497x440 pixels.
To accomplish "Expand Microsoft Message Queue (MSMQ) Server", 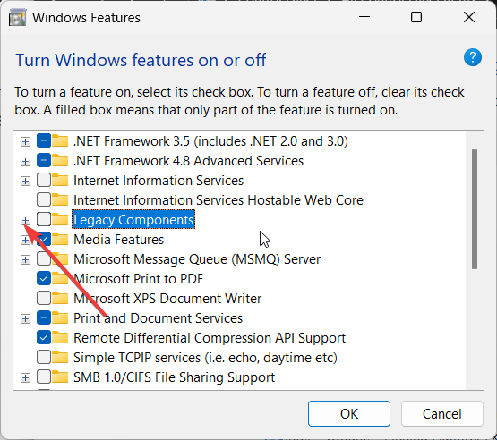I will [x=25, y=260].
